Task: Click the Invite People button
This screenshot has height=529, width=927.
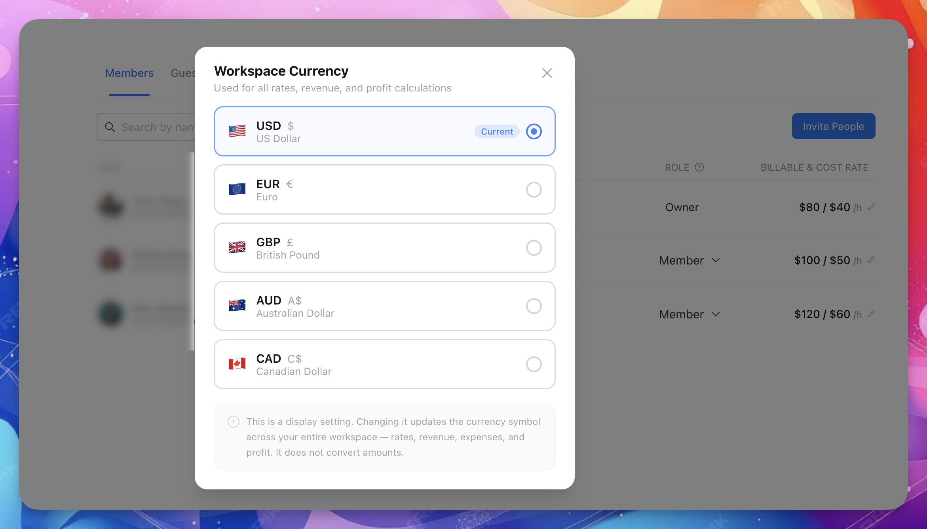Action: click(x=833, y=126)
